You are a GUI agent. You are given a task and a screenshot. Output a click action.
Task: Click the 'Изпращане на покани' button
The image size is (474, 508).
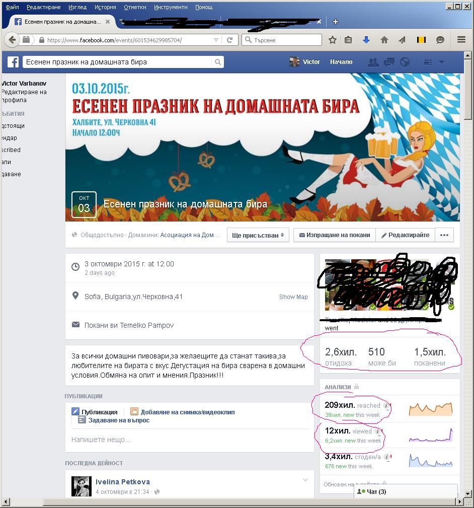click(x=335, y=235)
